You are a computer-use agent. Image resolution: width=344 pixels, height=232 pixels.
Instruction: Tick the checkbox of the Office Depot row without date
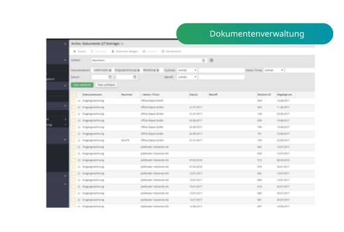point(74,101)
